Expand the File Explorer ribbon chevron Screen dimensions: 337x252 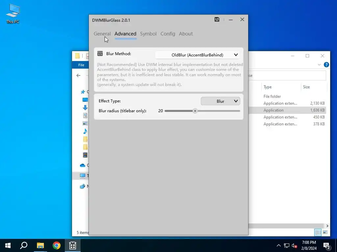pos(319,65)
